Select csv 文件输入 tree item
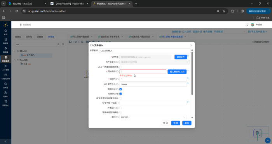The image size is (272, 144). [x=36, y=55]
